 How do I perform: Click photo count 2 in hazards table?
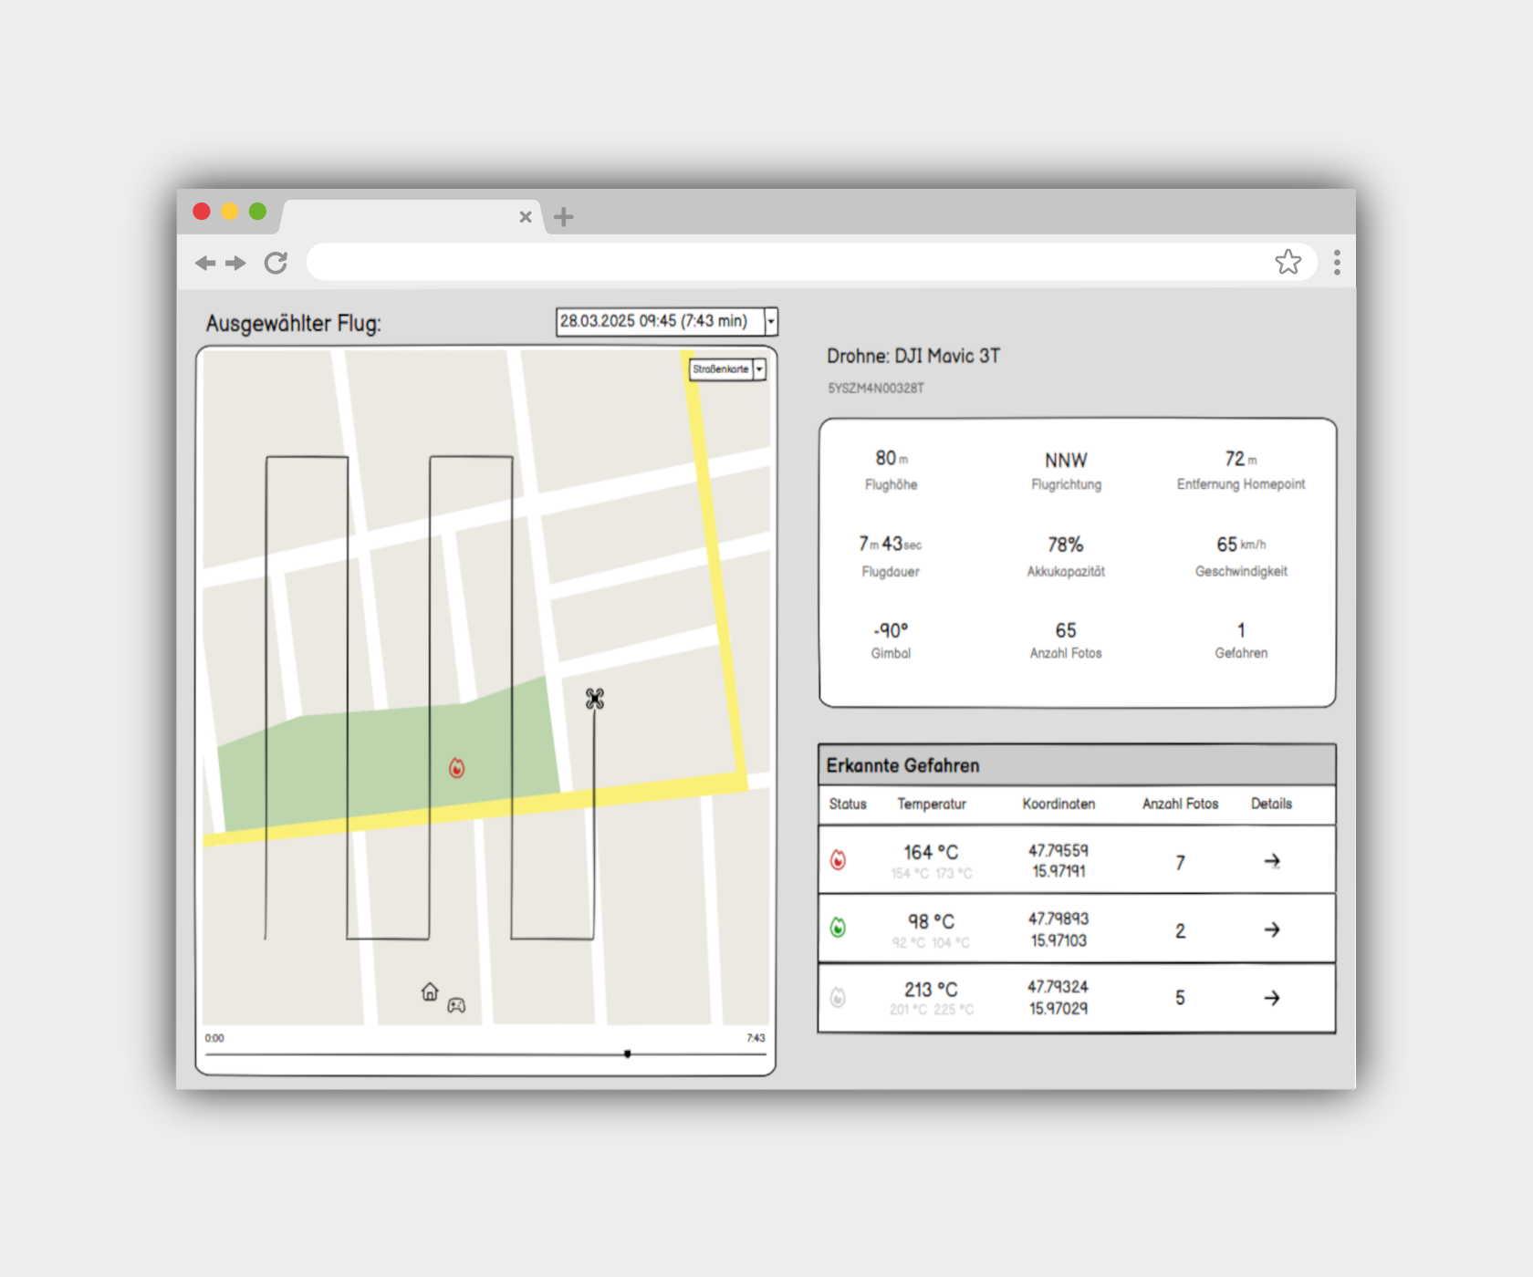pos(1180,931)
